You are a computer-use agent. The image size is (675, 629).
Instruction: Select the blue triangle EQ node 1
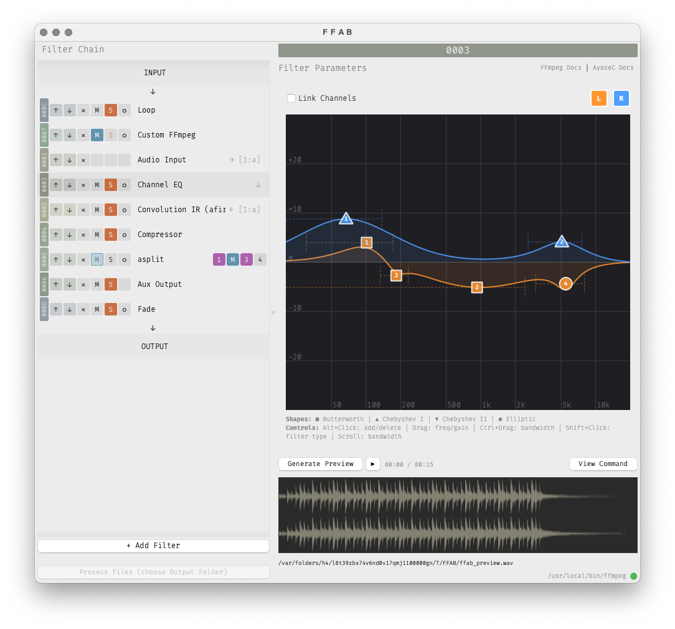click(346, 218)
